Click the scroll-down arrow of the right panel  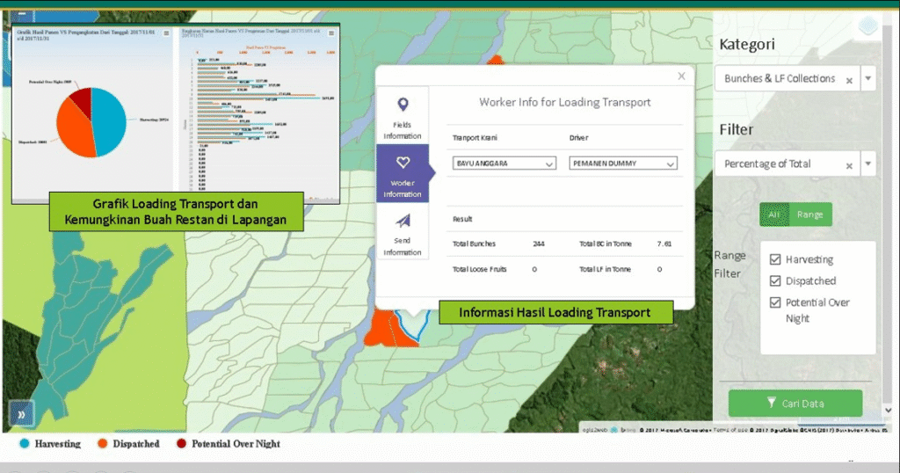point(888,411)
